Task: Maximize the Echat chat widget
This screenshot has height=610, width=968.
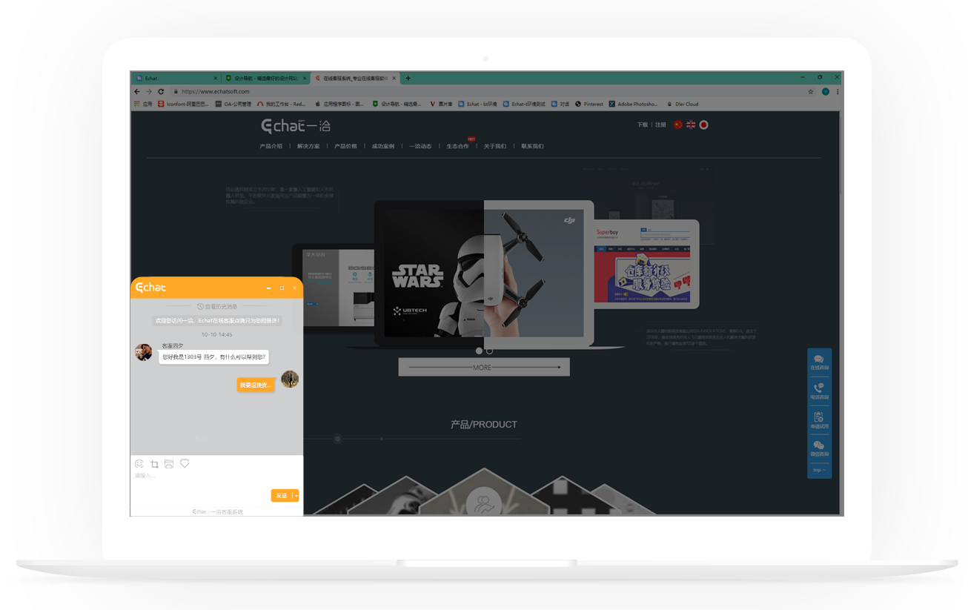Action: pyautogui.click(x=282, y=288)
